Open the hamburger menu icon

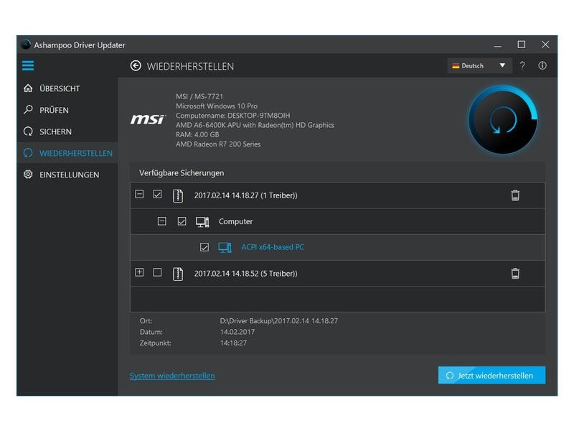click(x=28, y=65)
